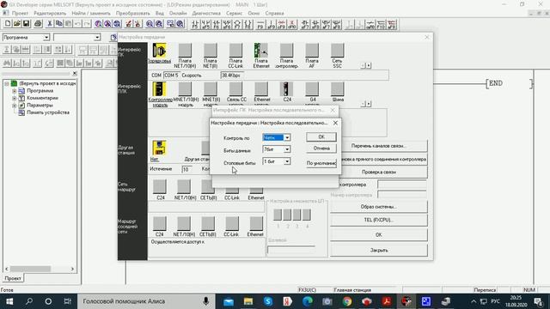Click the Cut scissors toolbar icon
The height and width of the screenshot is (309, 550).
pyautogui.click(x=50, y=24)
